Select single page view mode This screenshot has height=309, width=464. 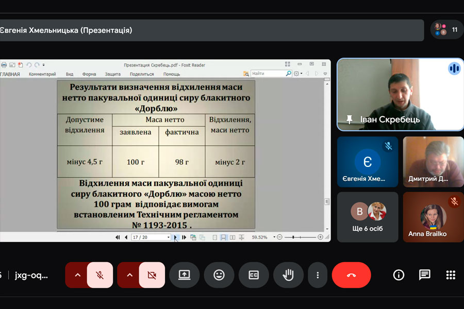[215, 237]
